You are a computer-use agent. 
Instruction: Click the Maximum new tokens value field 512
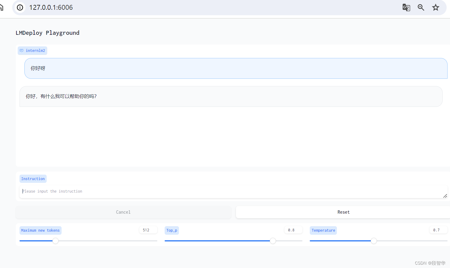tap(148, 230)
